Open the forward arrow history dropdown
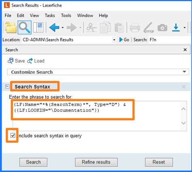The width and height of the screenshot is (192, 172). [x=80, y=28]
